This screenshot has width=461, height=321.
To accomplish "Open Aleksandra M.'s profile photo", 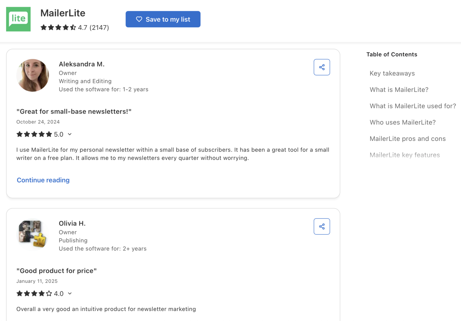I will click(33, 75).
